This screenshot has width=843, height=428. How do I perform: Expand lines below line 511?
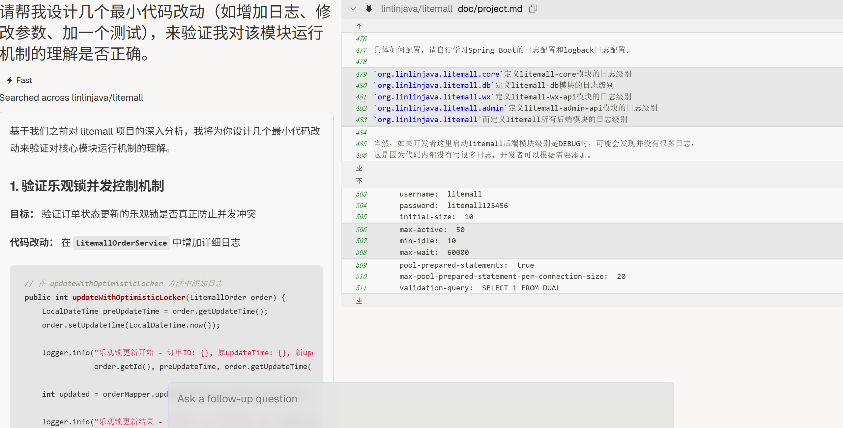tap(359, 301)
